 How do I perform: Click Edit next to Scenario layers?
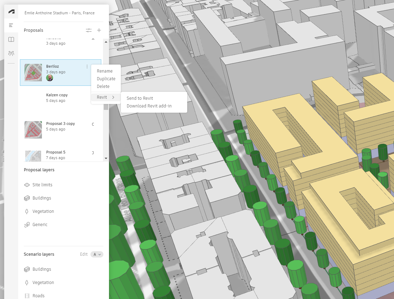83,254
